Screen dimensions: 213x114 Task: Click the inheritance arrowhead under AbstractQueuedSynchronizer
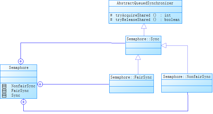coord(144,26)
